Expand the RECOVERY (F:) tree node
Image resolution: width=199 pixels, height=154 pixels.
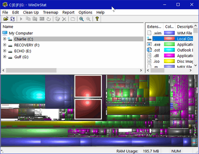5,45
